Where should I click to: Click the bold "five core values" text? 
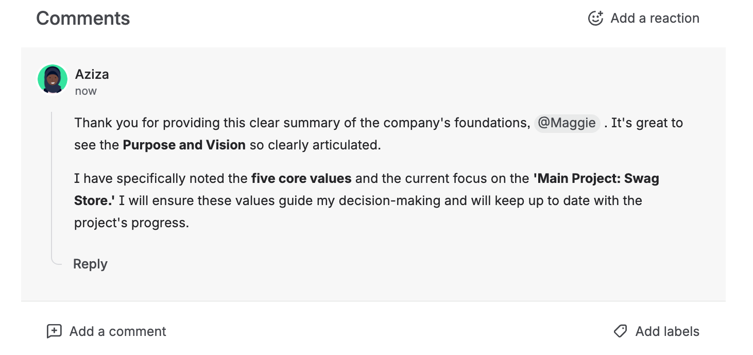[301, 179]
